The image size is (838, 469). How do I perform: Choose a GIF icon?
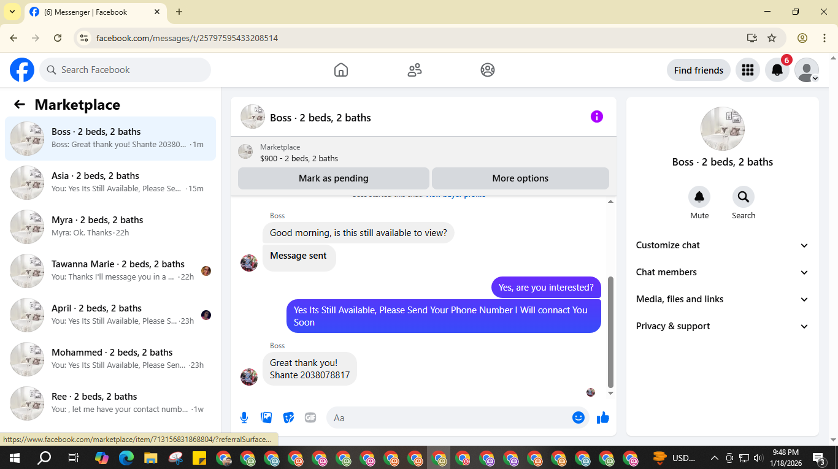click(x=310, y=418)
